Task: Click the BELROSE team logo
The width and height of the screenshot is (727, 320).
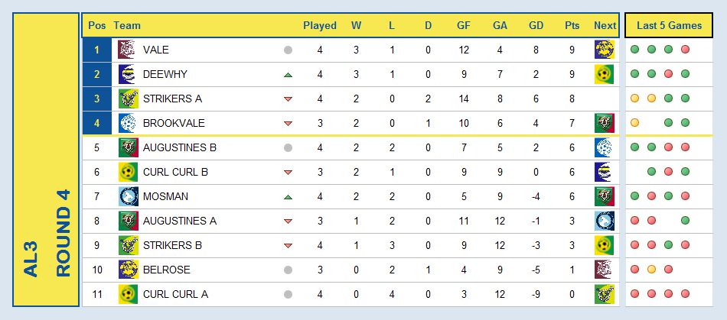Action: tap(129, 270)
